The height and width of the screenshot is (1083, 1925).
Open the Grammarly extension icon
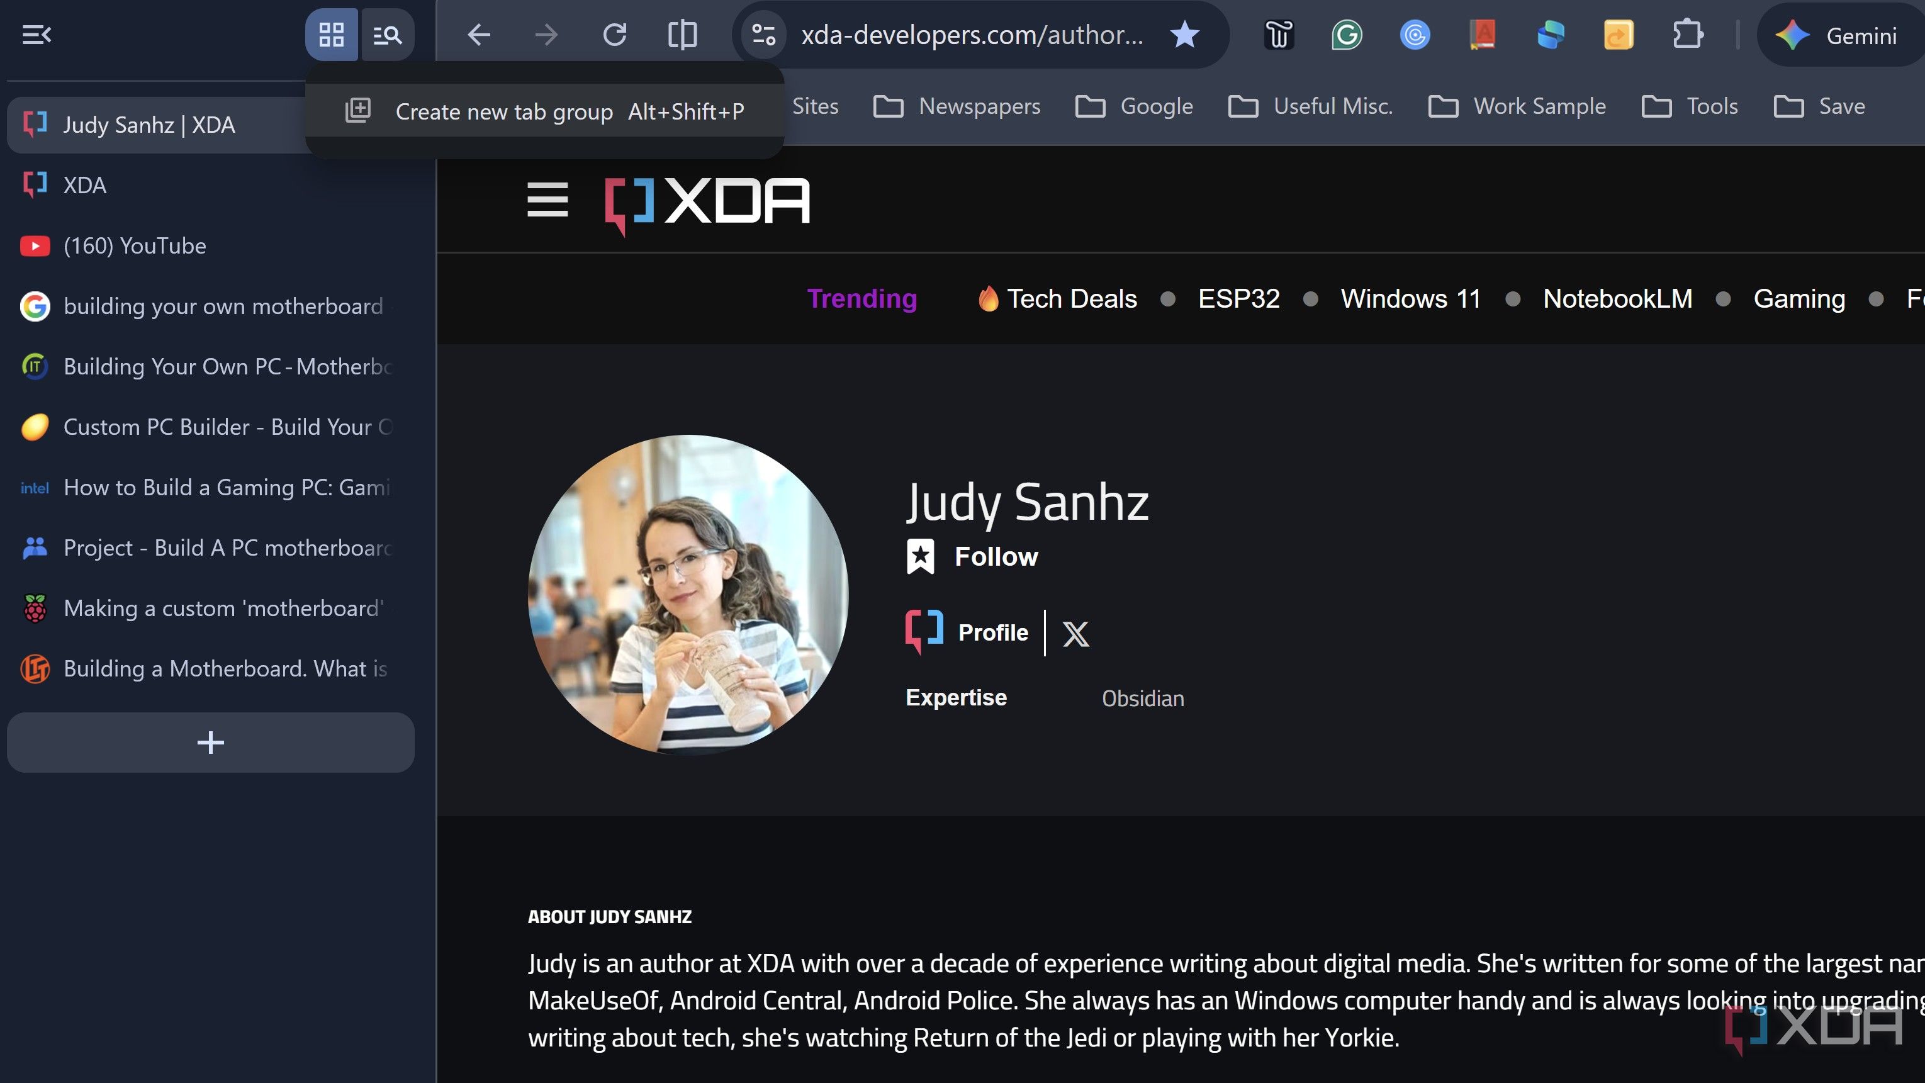tap(1347, 35)
